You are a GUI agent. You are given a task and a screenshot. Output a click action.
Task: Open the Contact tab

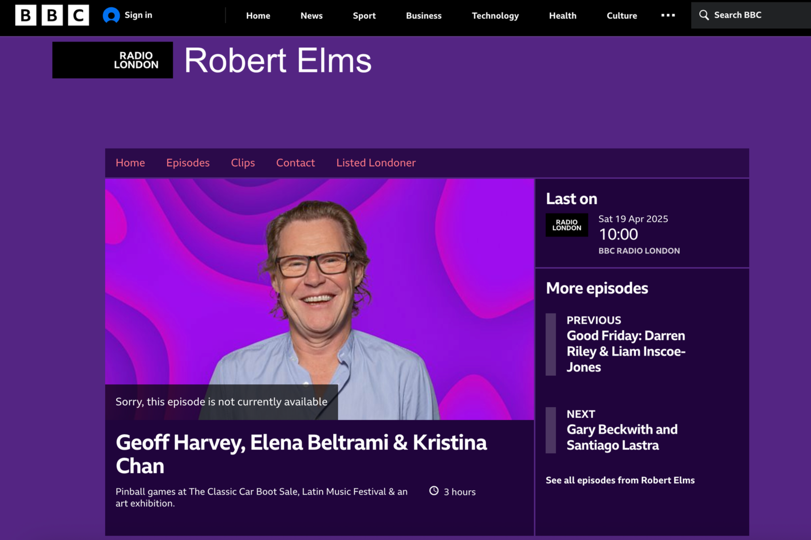pyautogui.click(x=295, y=163)
